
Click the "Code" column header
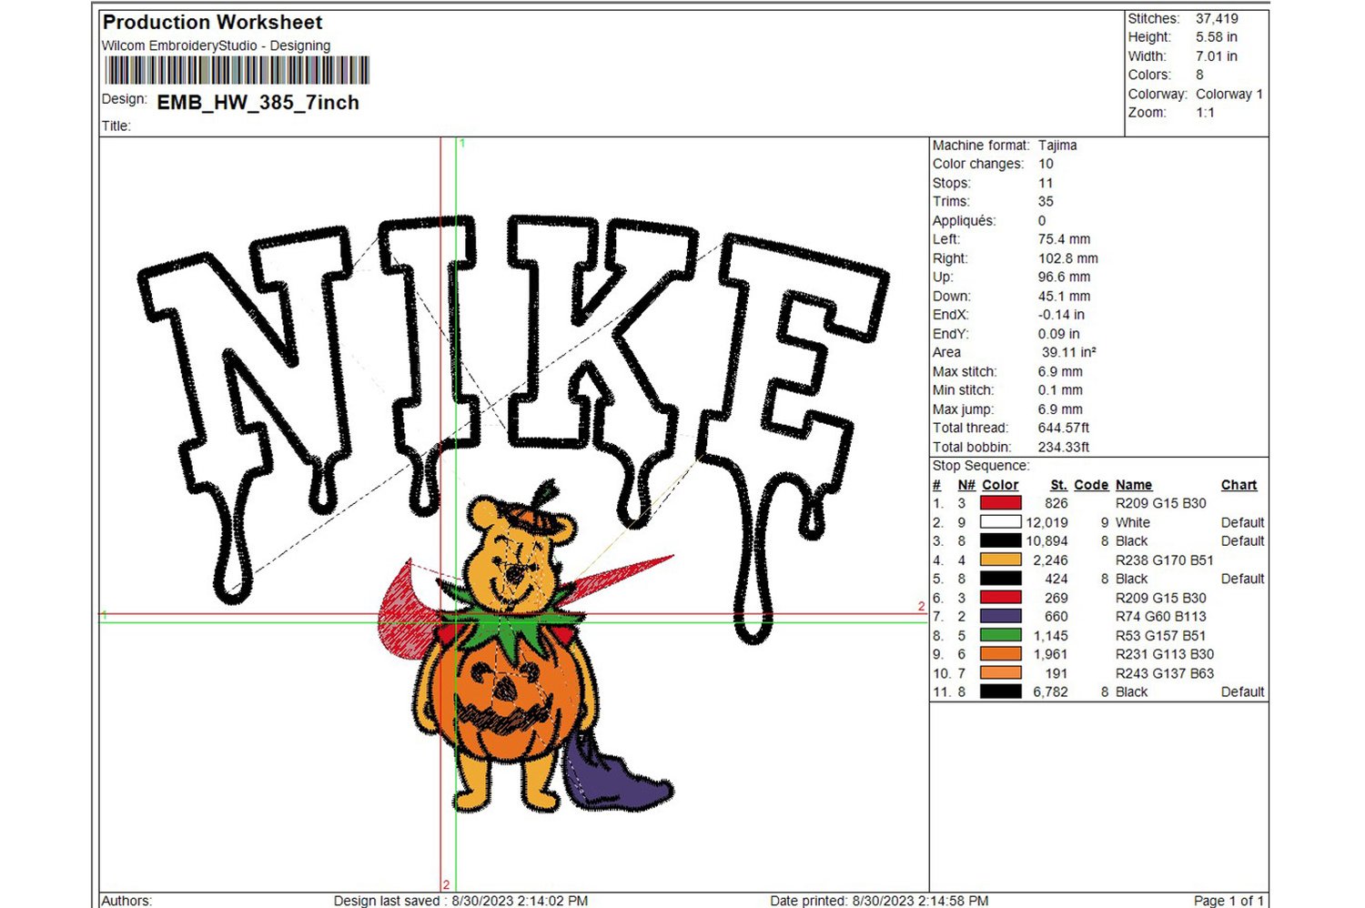(x=1091, y=485)
